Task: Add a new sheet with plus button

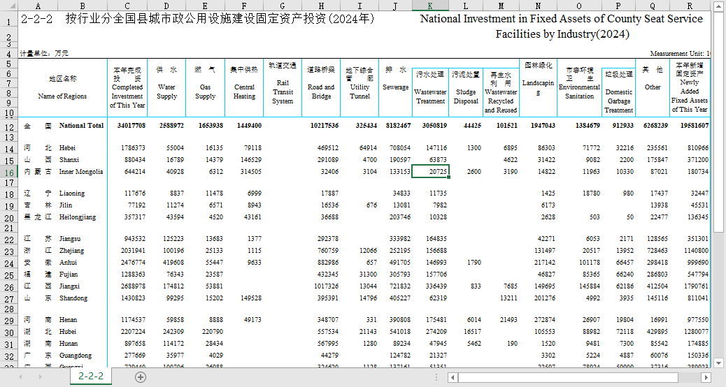Action: [x=141, y=377]
